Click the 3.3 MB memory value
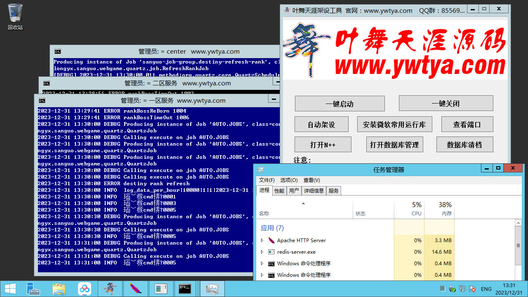528x297 pixels. 443,240
